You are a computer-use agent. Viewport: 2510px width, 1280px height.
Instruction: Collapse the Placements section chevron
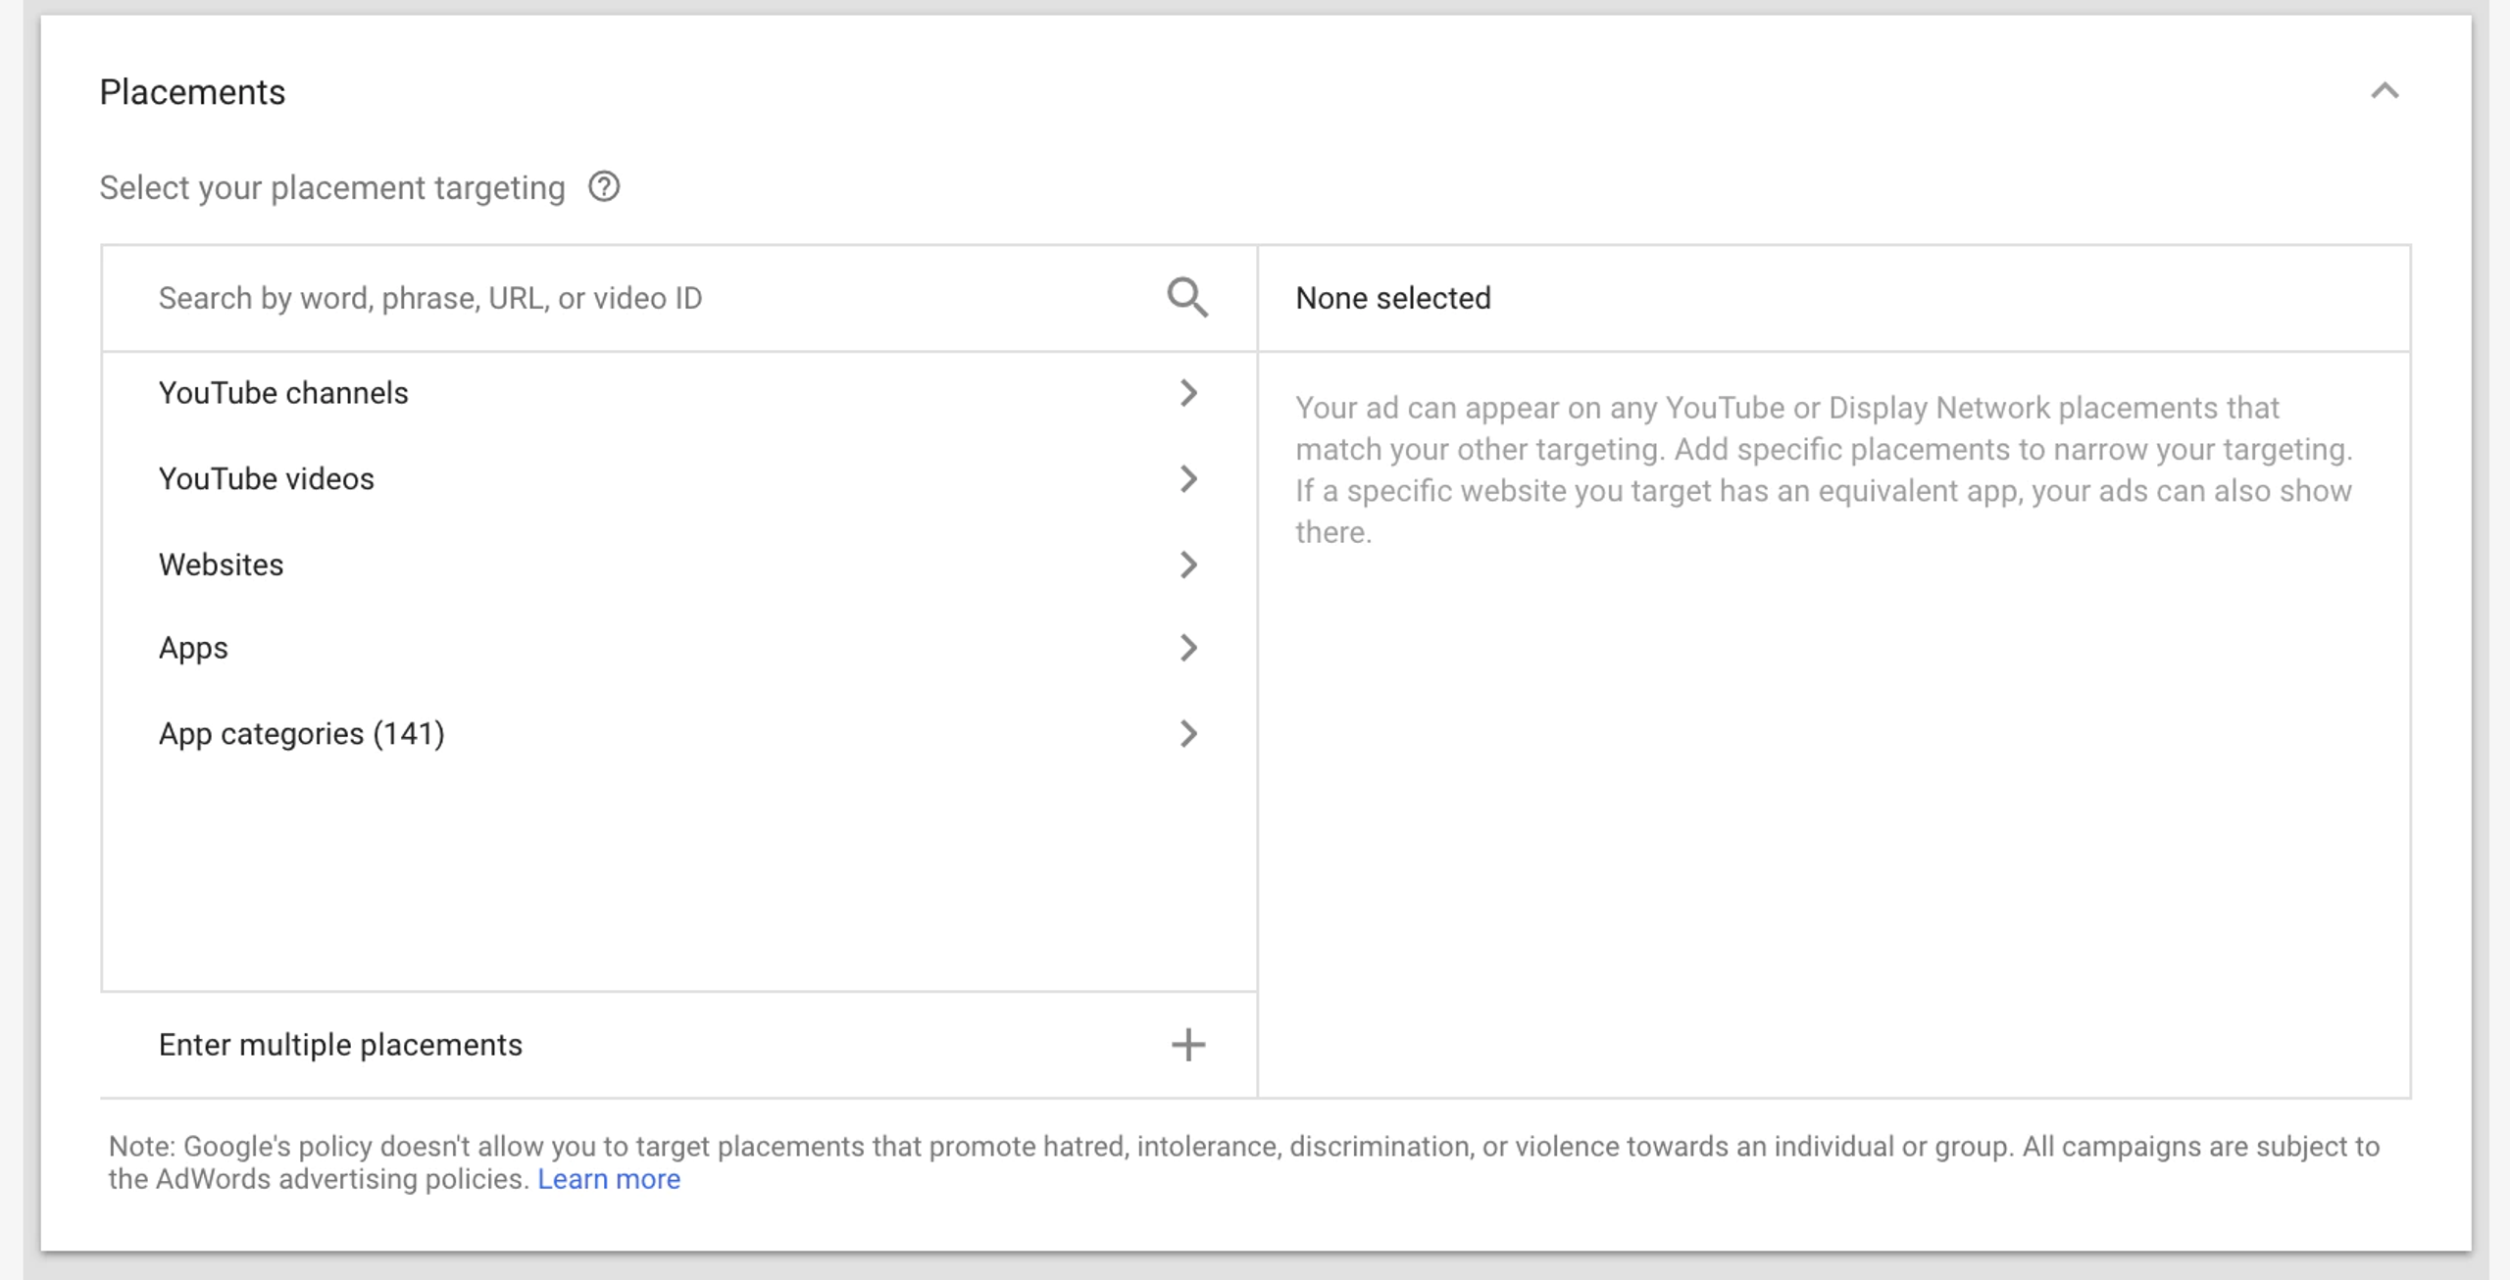[2384, 91]
